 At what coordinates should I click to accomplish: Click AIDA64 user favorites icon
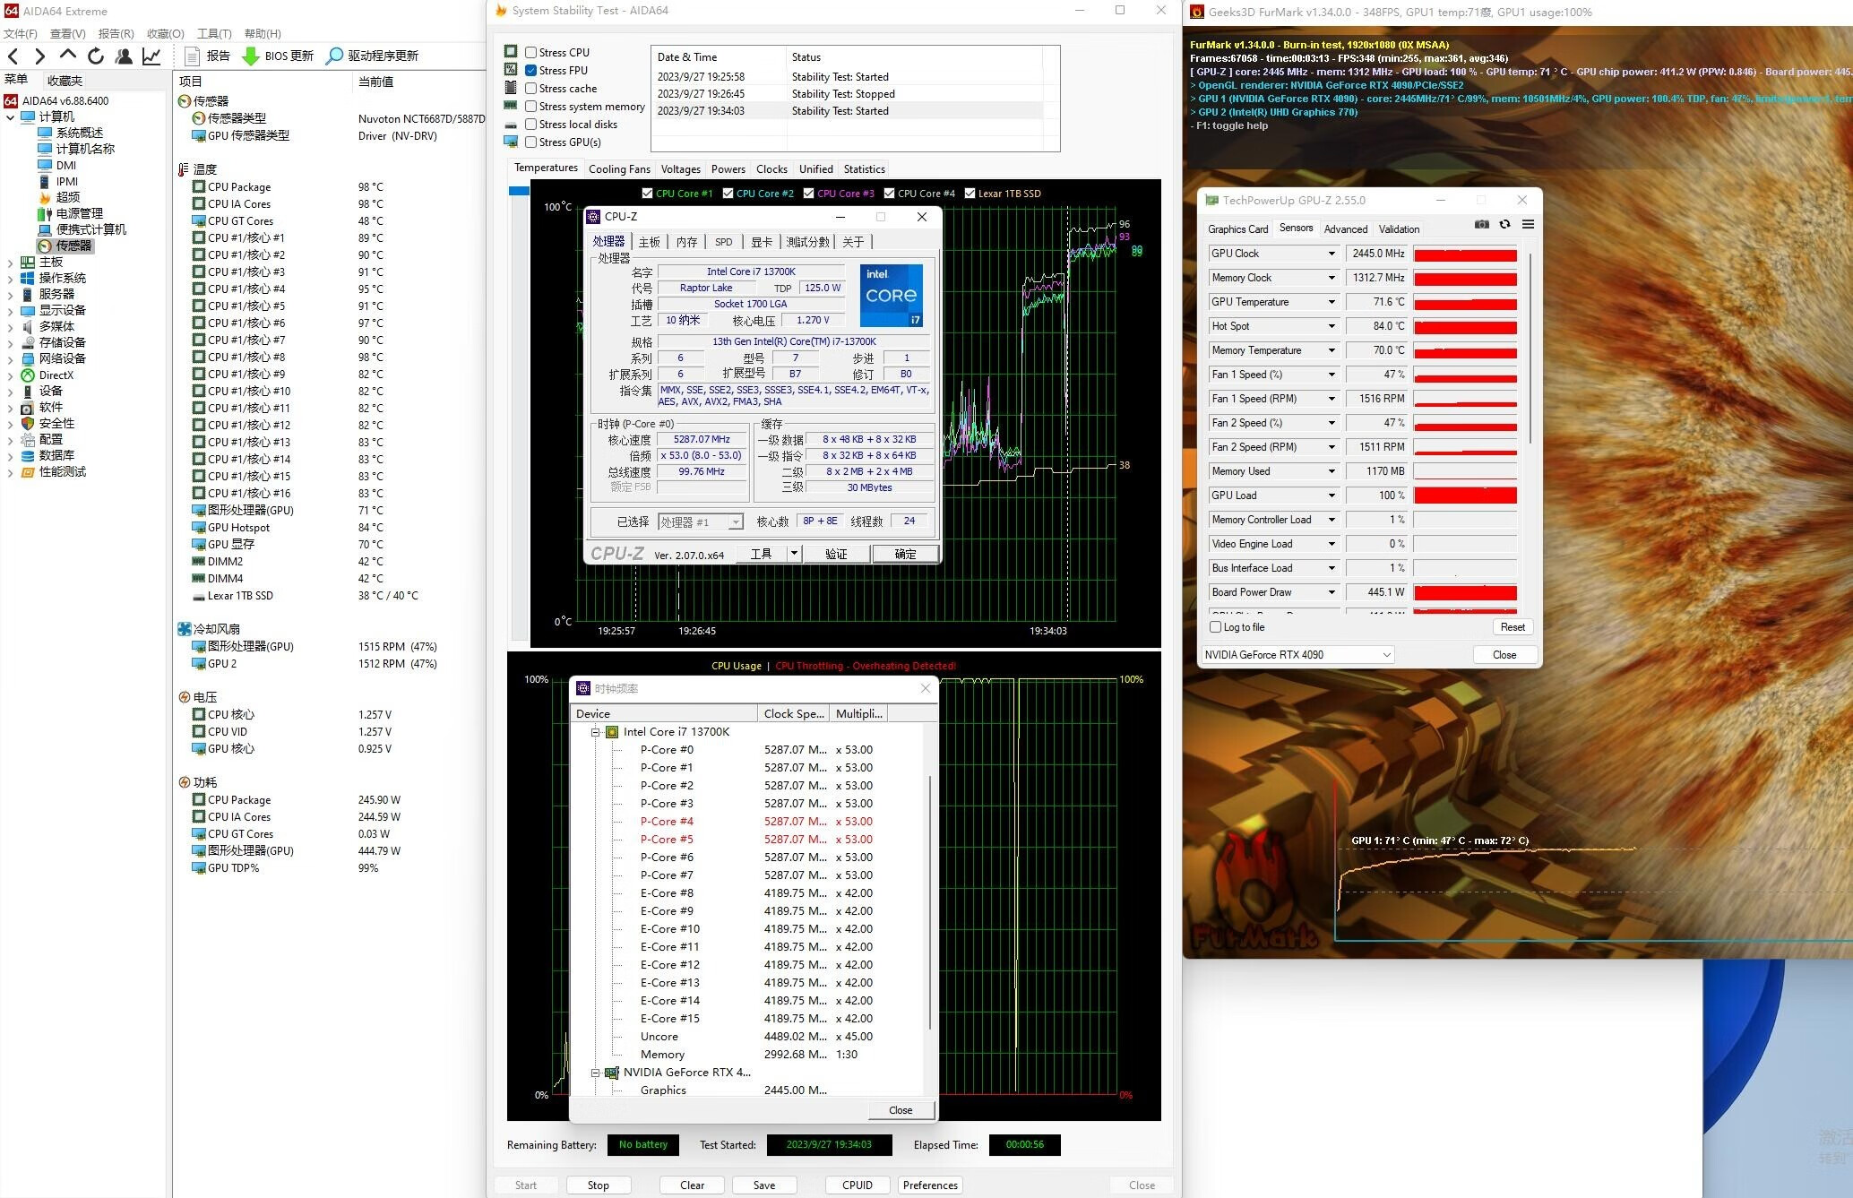point(124,56)
